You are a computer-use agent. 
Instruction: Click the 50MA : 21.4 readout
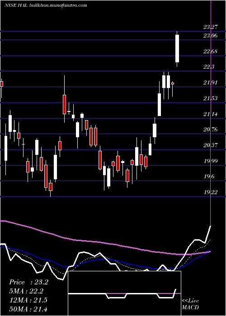pos(28,309)
